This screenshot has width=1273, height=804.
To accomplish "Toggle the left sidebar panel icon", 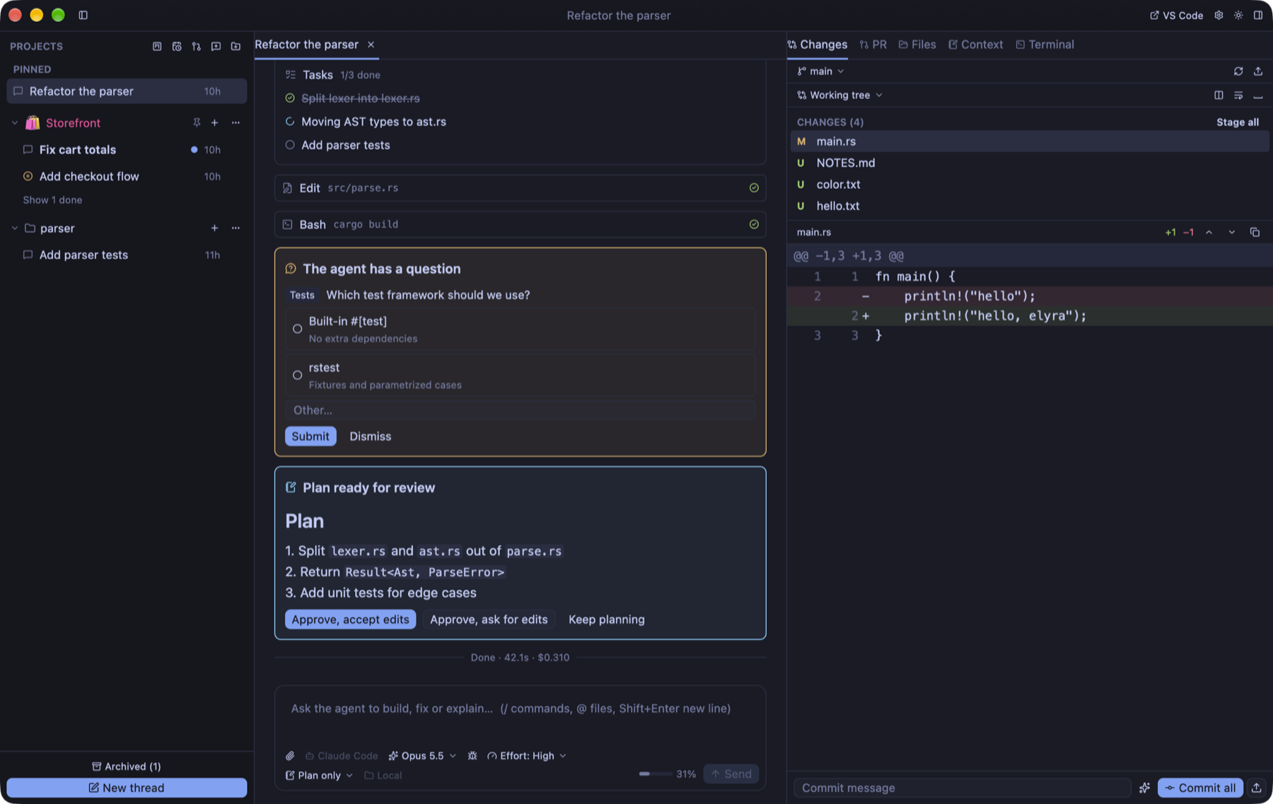I will click(x=83, y=15).
